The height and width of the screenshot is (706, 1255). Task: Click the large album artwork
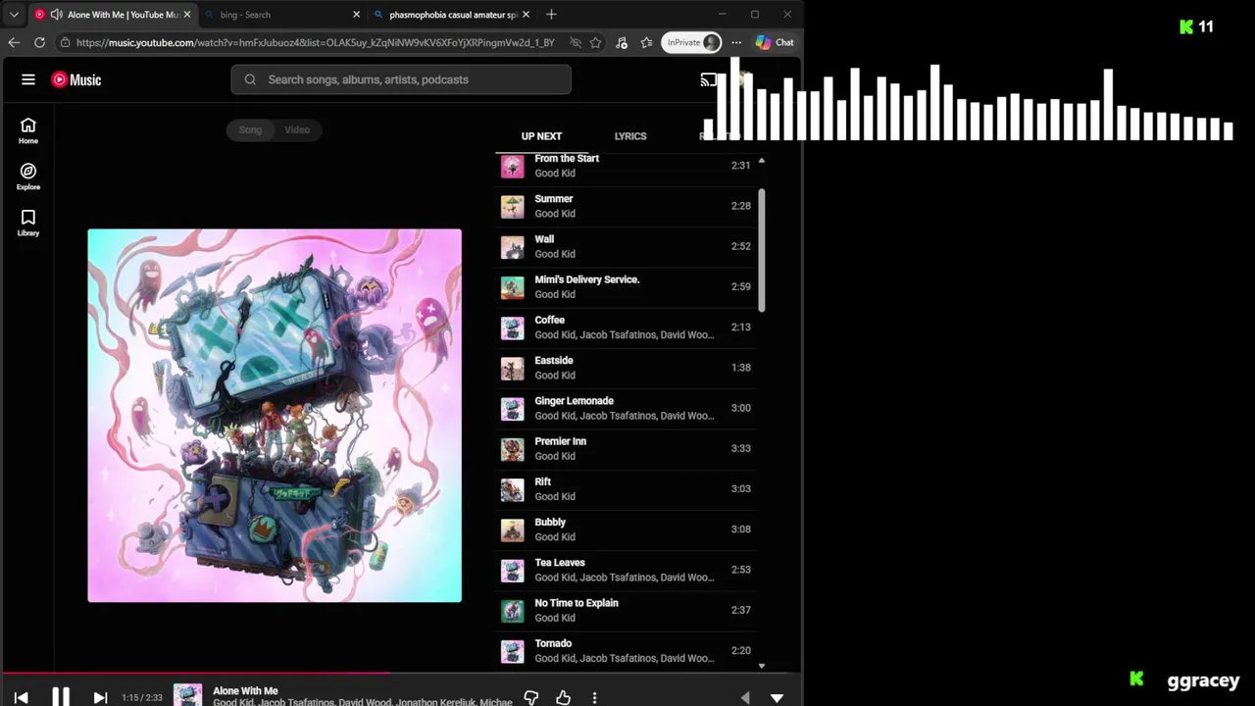[275, 416]
